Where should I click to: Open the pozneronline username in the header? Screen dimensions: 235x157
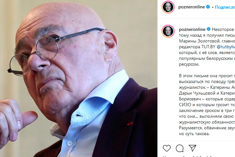click(x=192, y=7)
